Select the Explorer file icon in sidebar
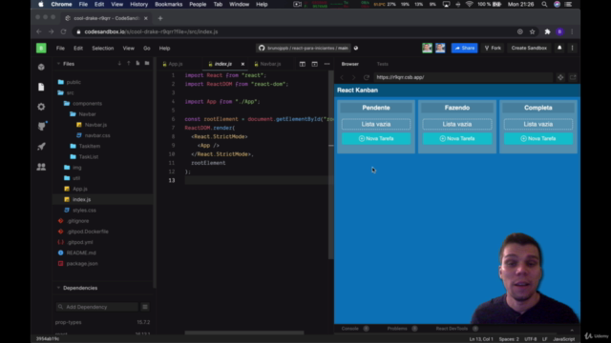Screen dimensions: 611x343 (x=41, y=87)
